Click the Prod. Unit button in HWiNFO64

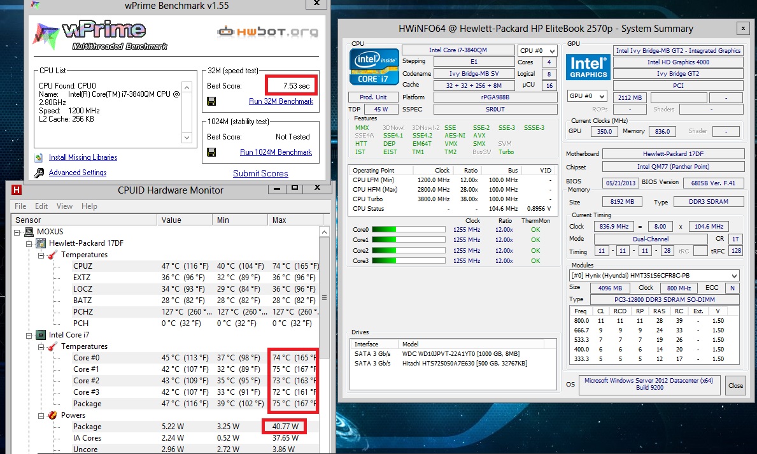tap(373, 97)
